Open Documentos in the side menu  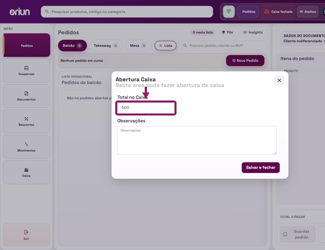(x=26, y=96)
